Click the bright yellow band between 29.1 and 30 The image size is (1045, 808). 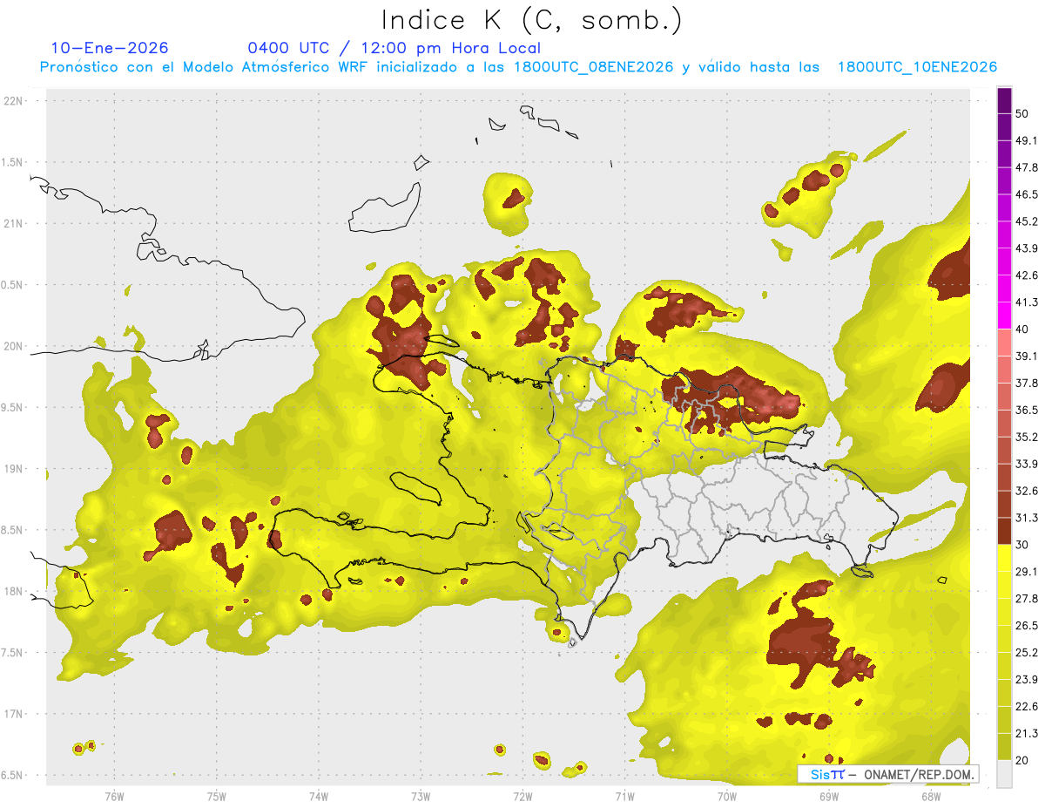(x=1004, y=558)
